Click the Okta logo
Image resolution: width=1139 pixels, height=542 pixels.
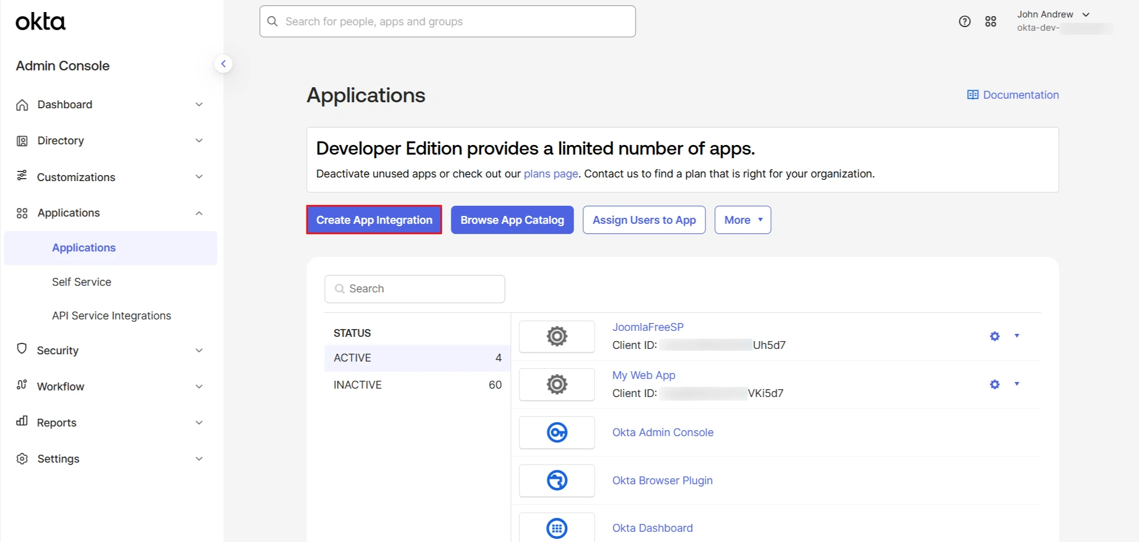coord(40,22)
